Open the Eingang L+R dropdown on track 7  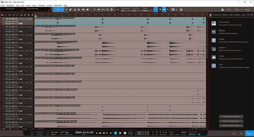coord(12,71)
